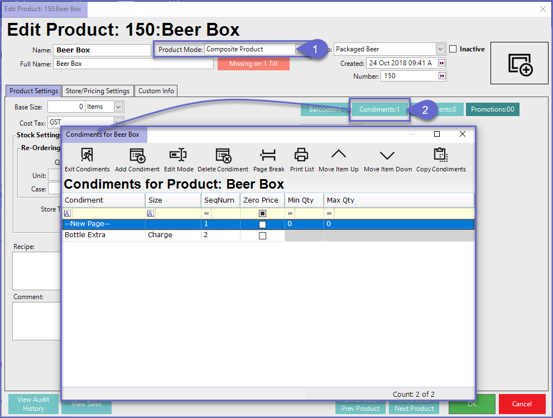This screenshot has width=553, height=418.
Task: Click the green OK button
Action: tap(472, 404)
